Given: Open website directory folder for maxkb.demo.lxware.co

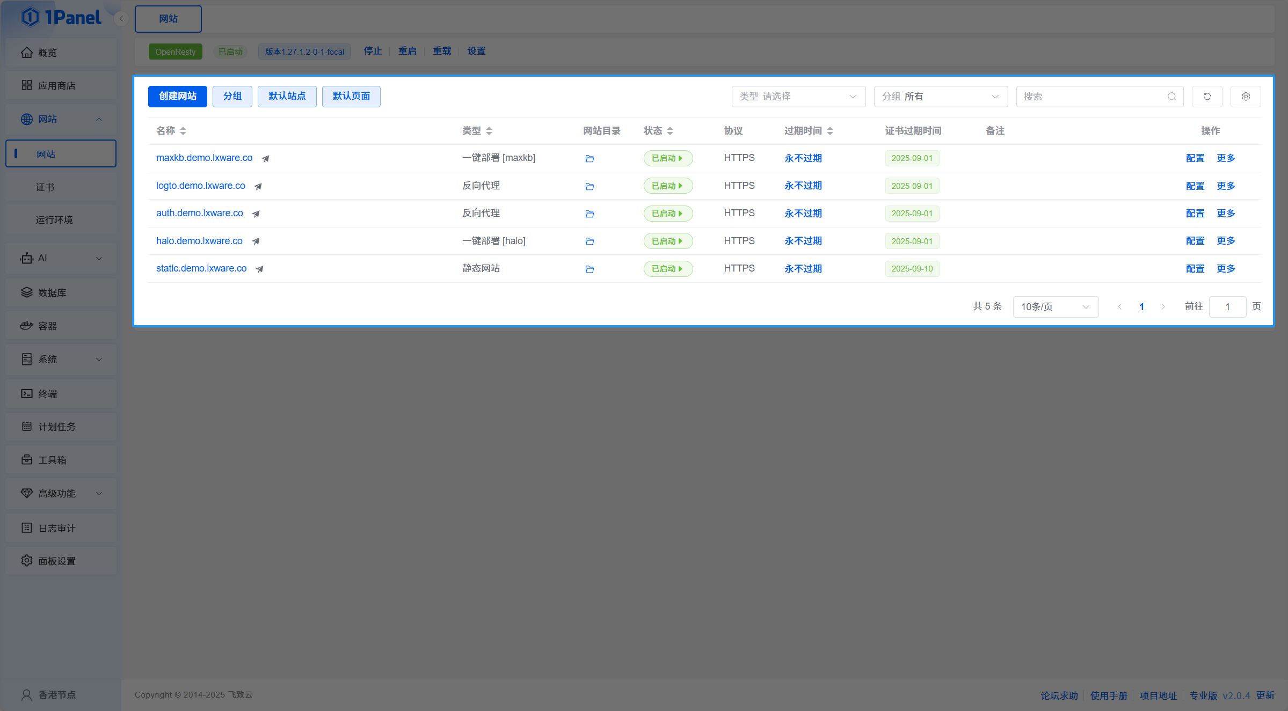Looking at the screenshot, I should pyautogui.click(x=589, y=159).
